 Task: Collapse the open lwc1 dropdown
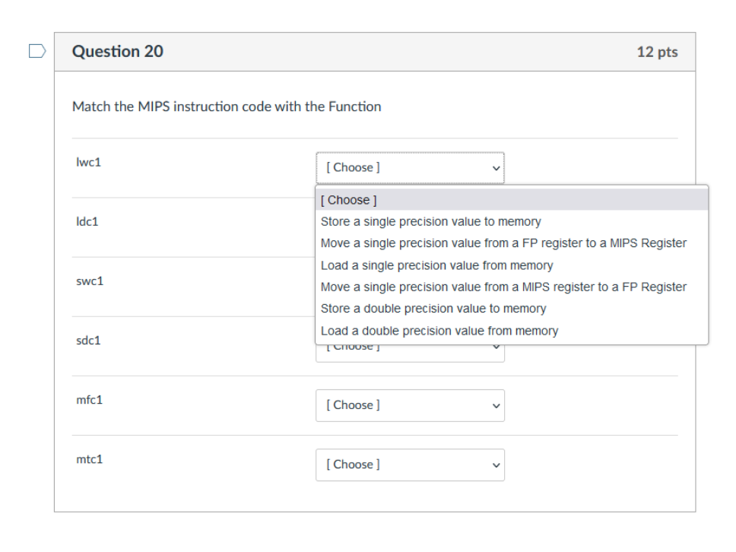(409, 167)
